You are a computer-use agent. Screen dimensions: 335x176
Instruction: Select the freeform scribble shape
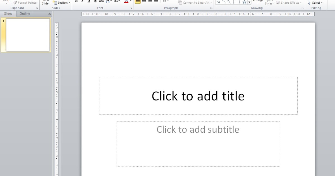click(219, 2)
